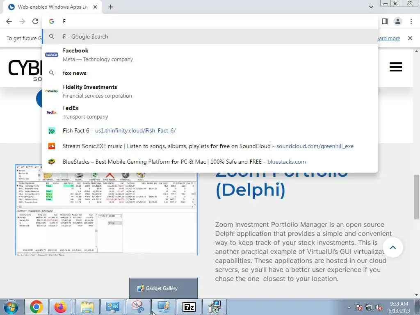Open the hamburger menu on the Cybele page
Screen dimensions: 420x315
[x=396, y=67]
